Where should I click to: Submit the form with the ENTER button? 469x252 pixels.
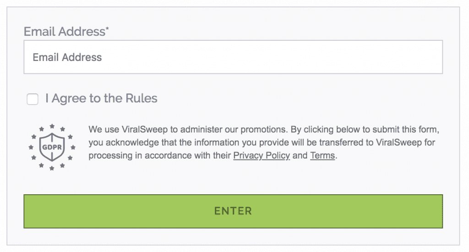233,211
